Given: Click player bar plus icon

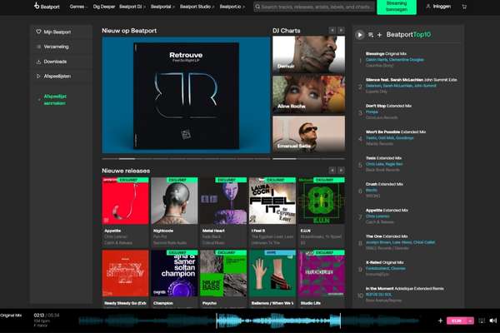Looking at the screenshot, I should (x=440, y=321).
